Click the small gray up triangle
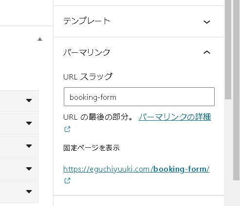 pos(40,39)
